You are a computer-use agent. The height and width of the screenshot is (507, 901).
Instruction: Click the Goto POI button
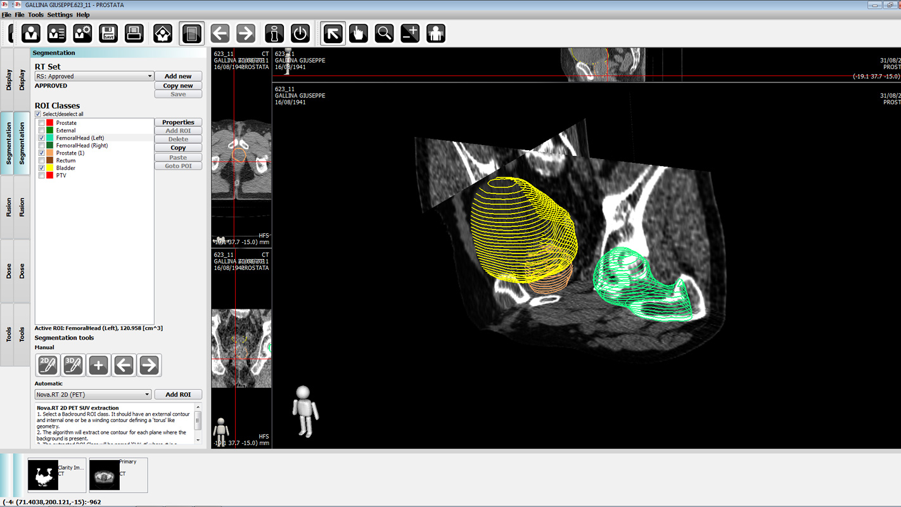tap(178, 166)
